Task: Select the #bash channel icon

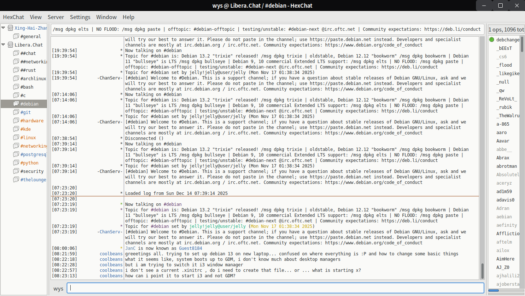Action: click(x=16, y=87)
